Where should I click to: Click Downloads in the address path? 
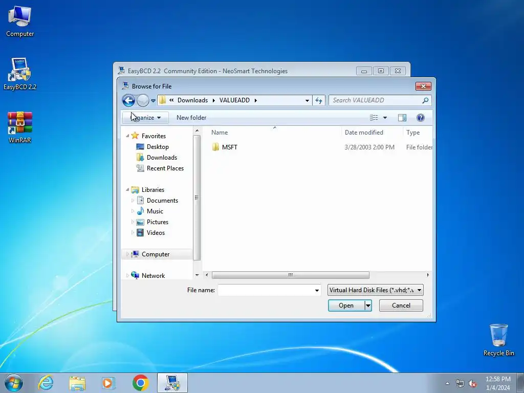192,100
